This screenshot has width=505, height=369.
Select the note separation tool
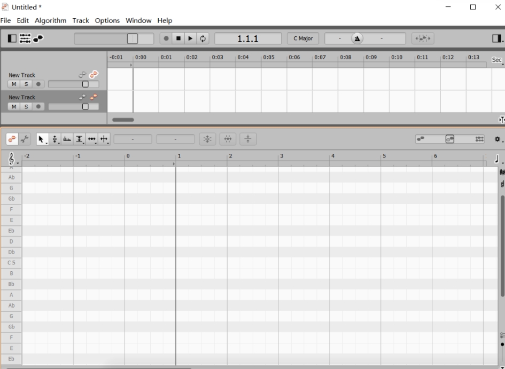coord(104,139)
